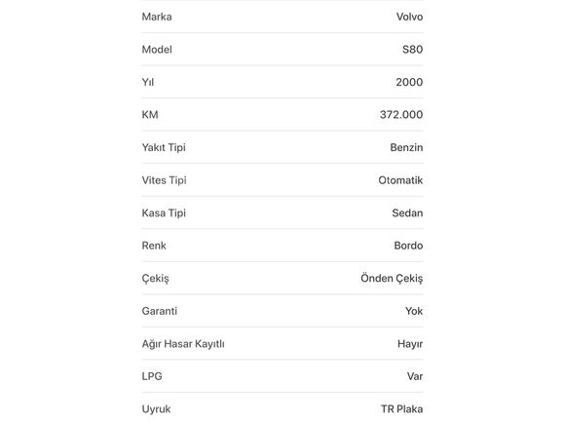Click the Önden Çekiş drive value
565x424 pixels.
click(392, 279)
